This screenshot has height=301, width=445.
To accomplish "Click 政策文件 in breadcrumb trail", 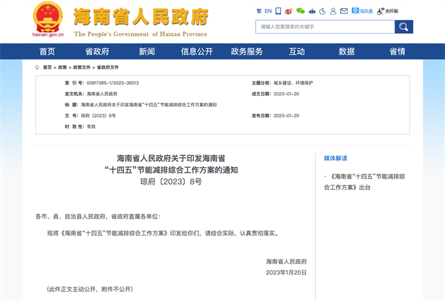I will tap(81, 67).
